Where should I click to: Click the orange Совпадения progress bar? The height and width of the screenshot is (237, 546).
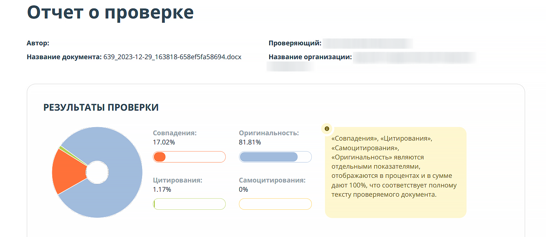point(189,157)
